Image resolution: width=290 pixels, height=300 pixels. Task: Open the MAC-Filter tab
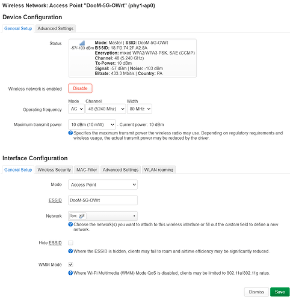(x=87, y=170)
